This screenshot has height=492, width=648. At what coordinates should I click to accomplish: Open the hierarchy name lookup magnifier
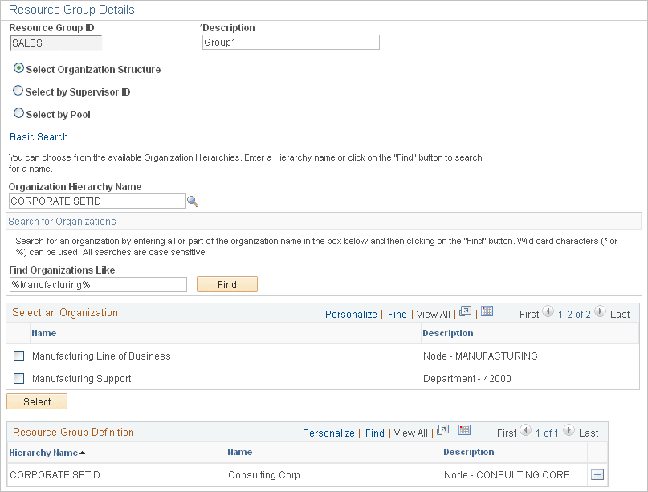click(x=192, y=201)
